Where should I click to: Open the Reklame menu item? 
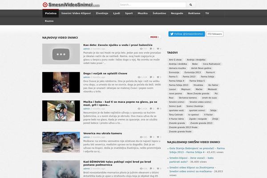[x=194, y=13]
